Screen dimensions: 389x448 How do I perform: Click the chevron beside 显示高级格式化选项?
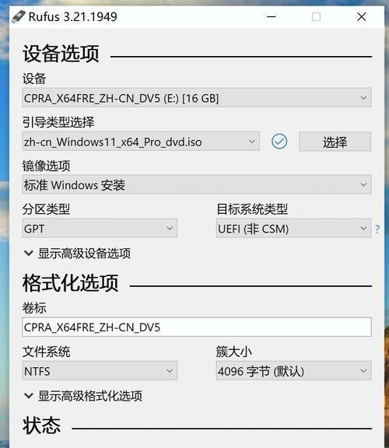29,396
